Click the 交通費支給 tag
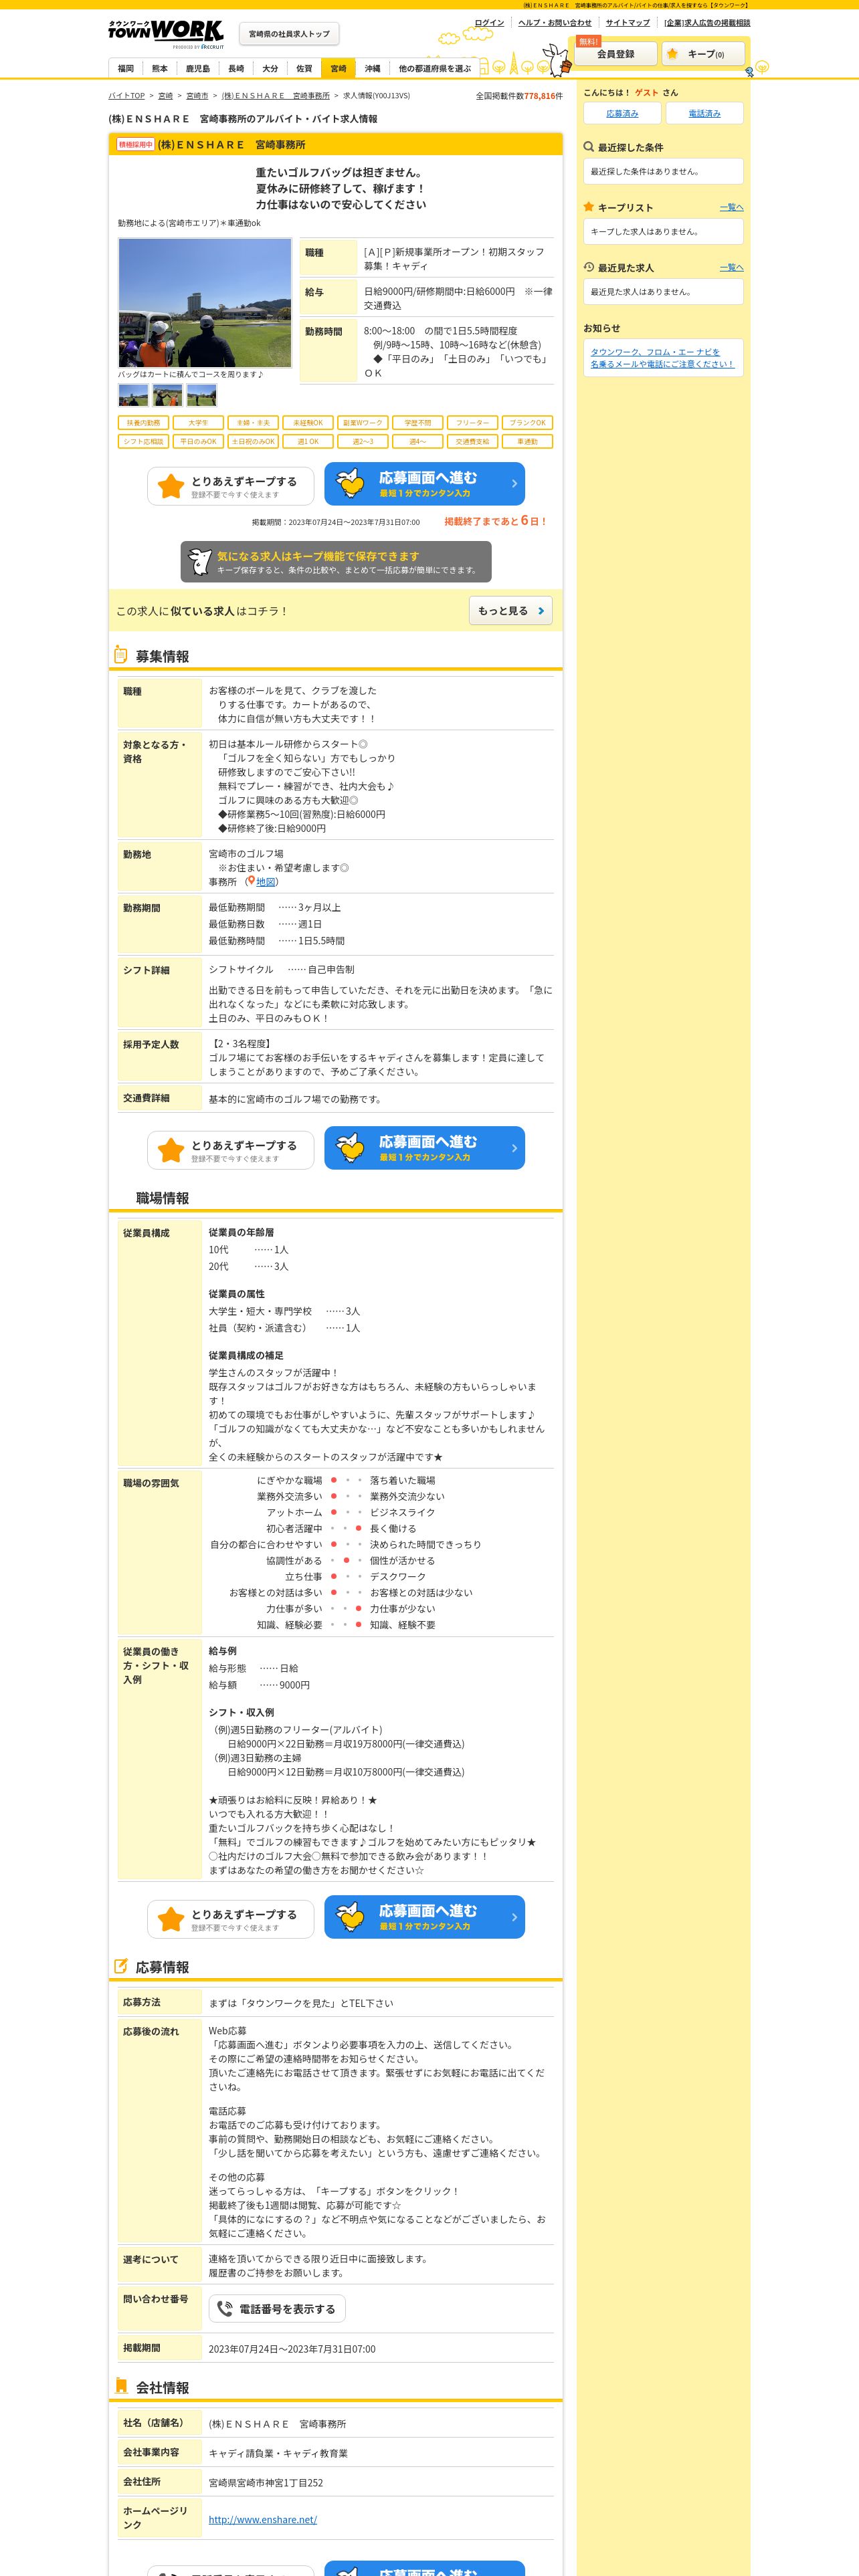Viewport: 859px width, 2576px height. 472,441
